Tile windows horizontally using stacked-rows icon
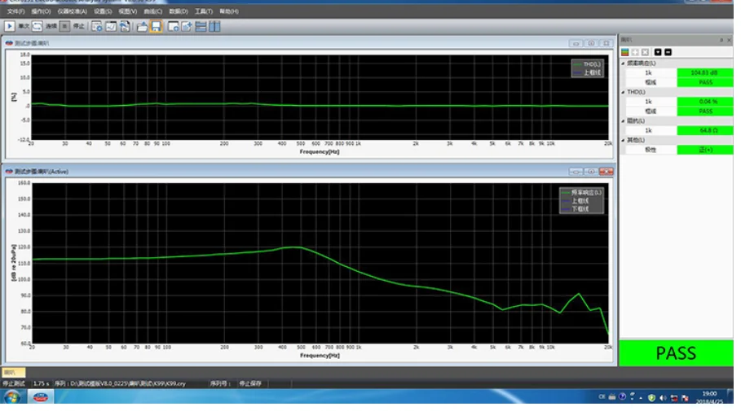Image resolution: width=741 pixels, height=411 pixels. pyautogui.click(x=201, y=26)
